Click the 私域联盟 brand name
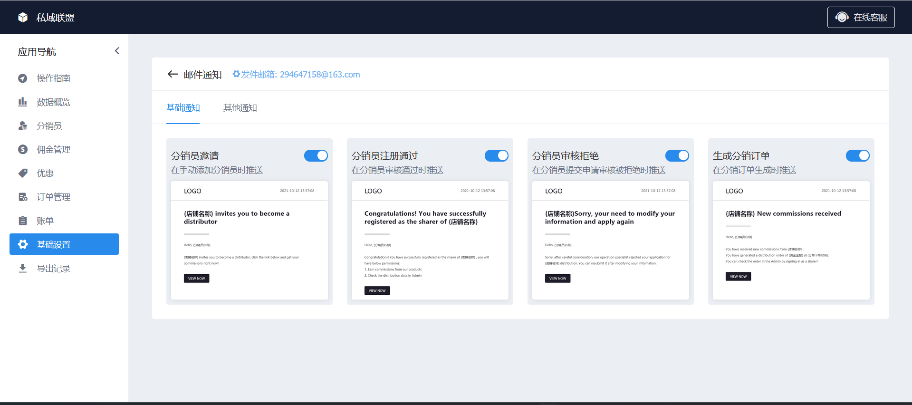 [56, 18]
